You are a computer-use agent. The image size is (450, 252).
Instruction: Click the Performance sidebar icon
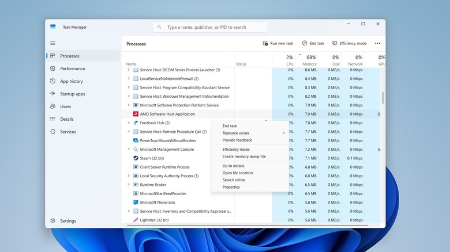pyautogui.click(x=52, y=68)
